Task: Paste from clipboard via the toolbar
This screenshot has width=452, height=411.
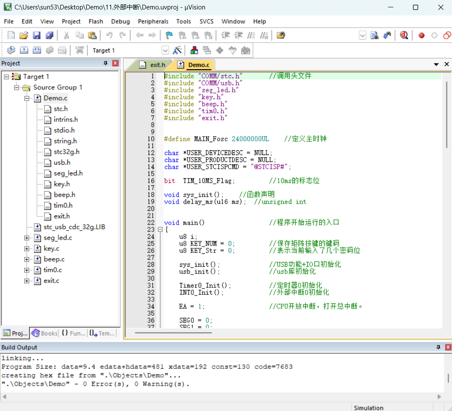Action: (x=92, y=35)
